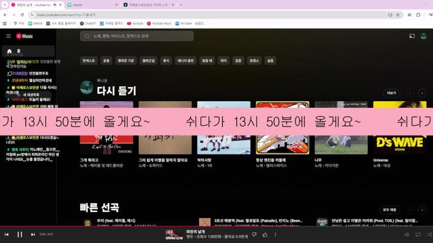The image size is (433, 243).
Task: Click the Cast to device icon
Action: pos(412,36)
